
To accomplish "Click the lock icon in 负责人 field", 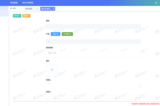I will [x=139, y=86].
